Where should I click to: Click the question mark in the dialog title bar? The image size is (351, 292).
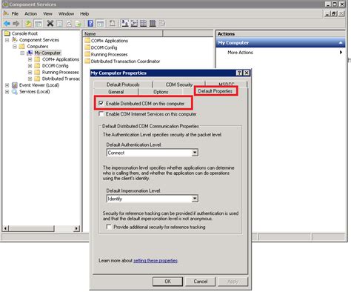239,73
